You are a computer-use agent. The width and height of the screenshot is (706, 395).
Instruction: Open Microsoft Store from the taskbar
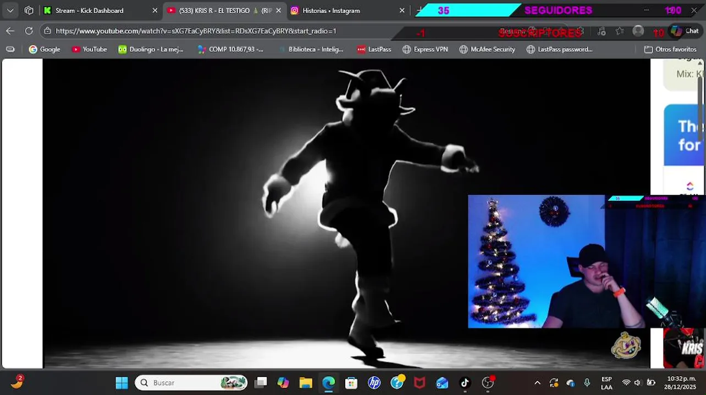tap(351, 383)
